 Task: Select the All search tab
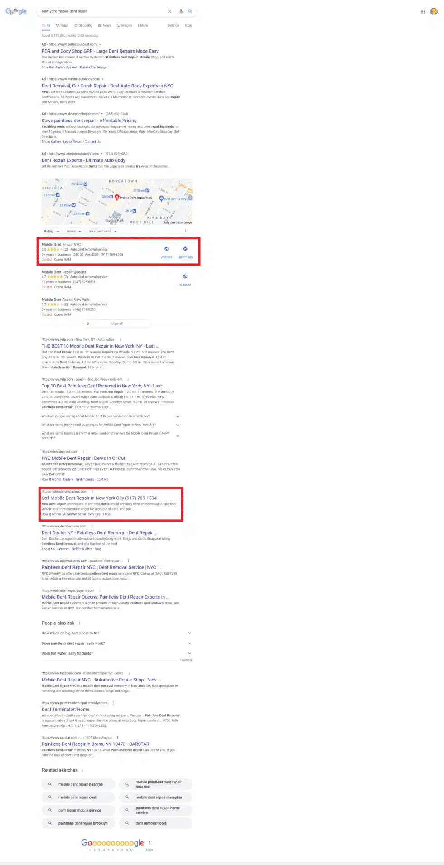click(x=46, y=25)
